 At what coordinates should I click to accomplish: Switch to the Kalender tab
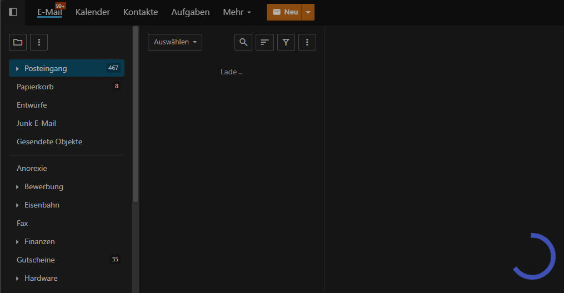click(x=92, y=12)
